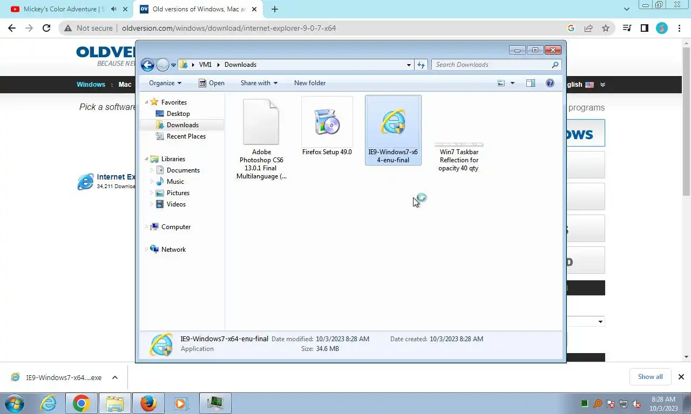The height and width of the screenshot is (414, 691).
Task: Select Computer in navigation pane
Action: point(176,227)
